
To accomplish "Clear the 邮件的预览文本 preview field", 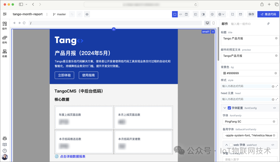I will 276,55.
